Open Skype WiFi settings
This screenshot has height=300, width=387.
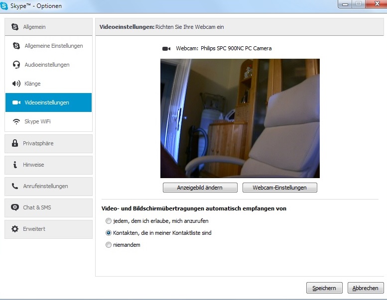pos(48,121)
